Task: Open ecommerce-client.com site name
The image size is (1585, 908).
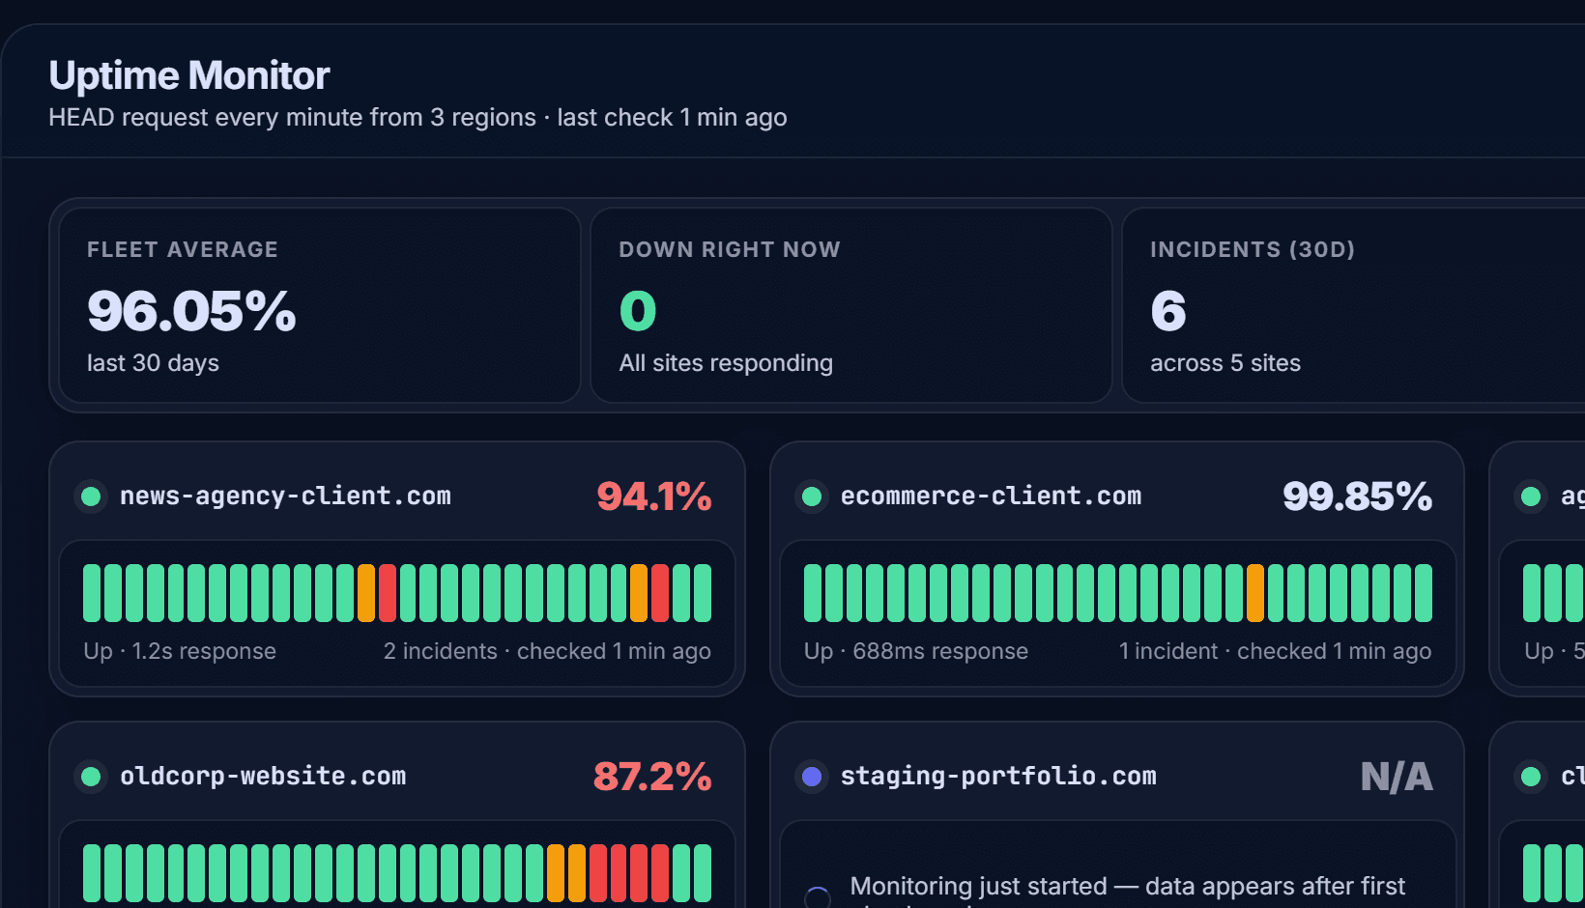Action: point(991,497)
